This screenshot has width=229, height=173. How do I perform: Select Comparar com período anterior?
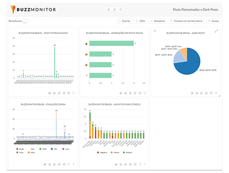[x=186, y=21]
